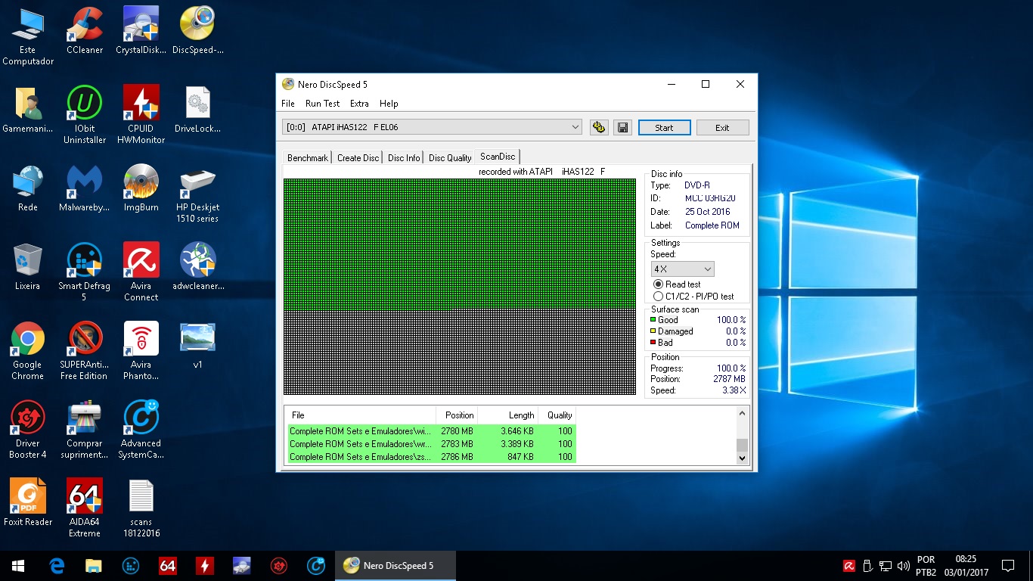Screen dimensions: 1033x581
Task: Click the Avira tray icon
Action: pyautogui.click(x=849, y=566)
